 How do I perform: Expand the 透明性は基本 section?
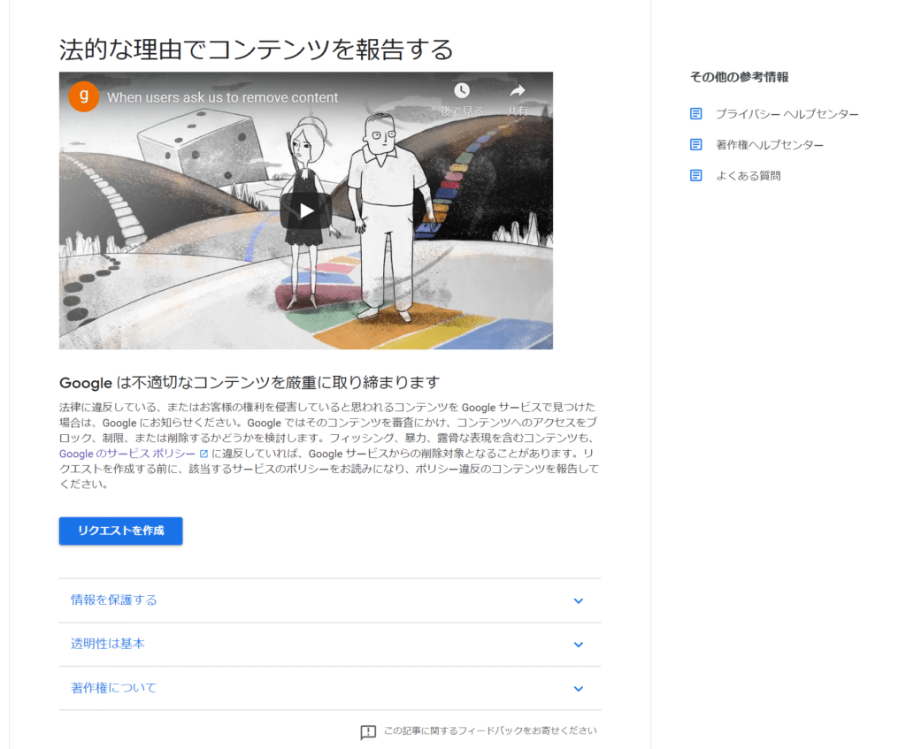[330, 645]
